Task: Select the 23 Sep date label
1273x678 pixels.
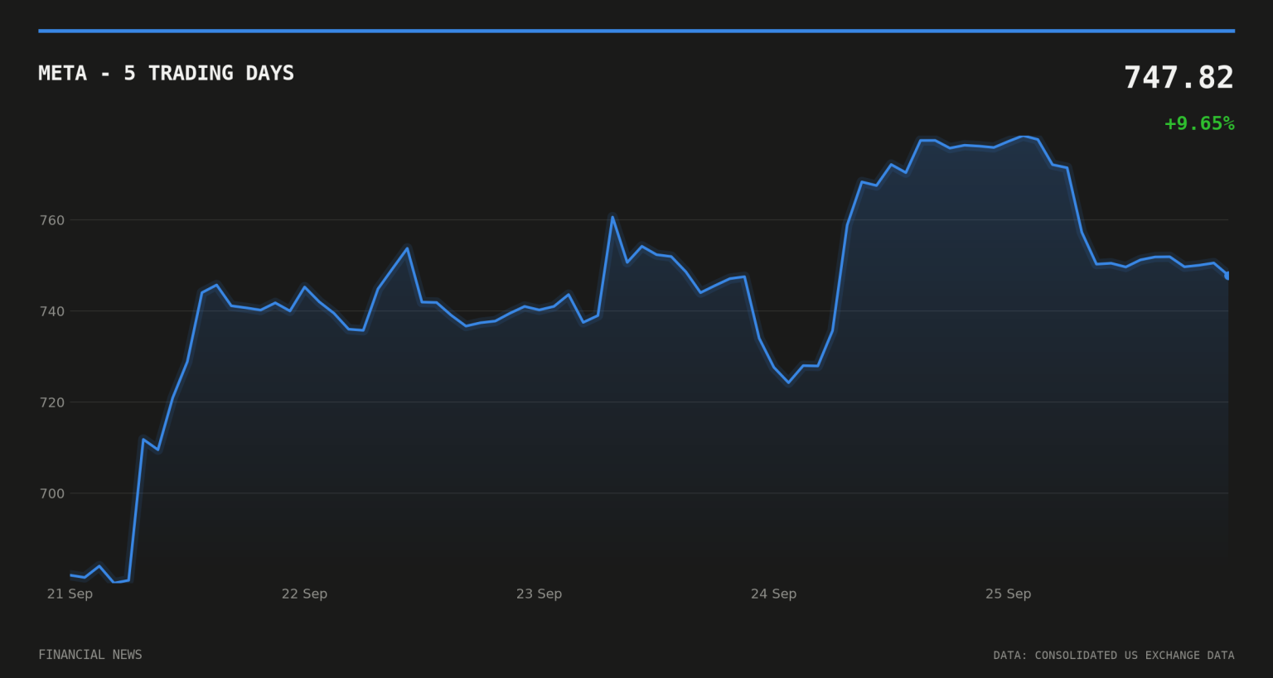Action: [539, 594]
